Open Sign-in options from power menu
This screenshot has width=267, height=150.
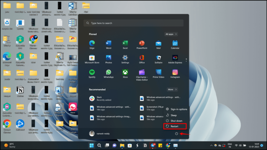[x=176, y=109]
